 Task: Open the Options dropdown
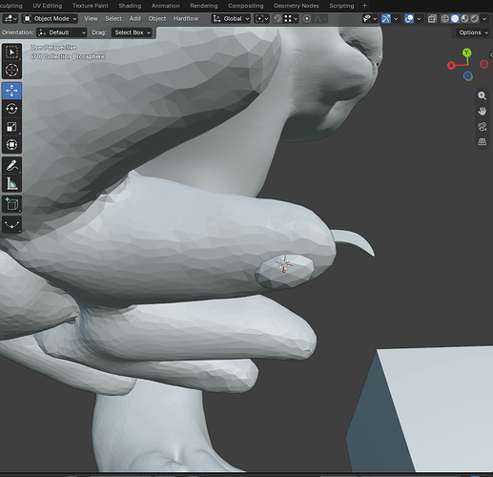pos(473,32)
